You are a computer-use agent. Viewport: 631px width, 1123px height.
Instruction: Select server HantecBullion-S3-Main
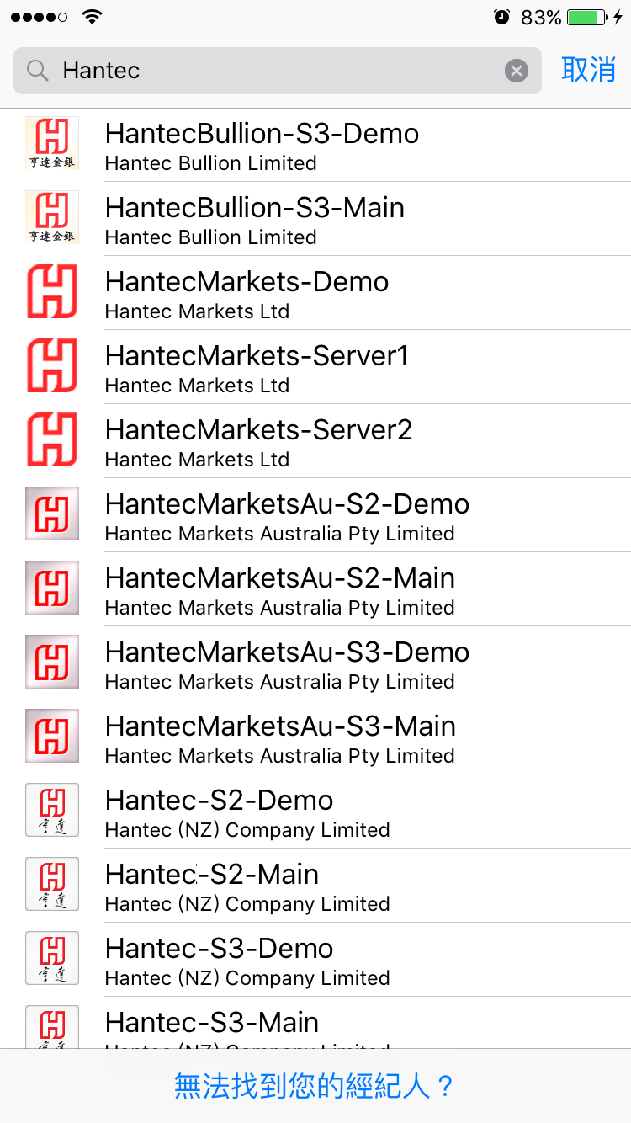point(315,219)
